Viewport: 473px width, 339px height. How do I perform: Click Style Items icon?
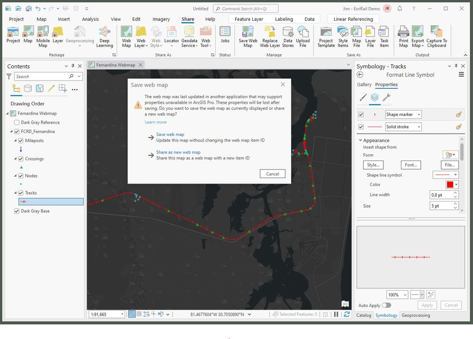(343, 36)
